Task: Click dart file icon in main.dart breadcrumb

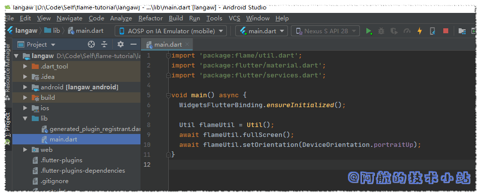Action: coord(71,31)
